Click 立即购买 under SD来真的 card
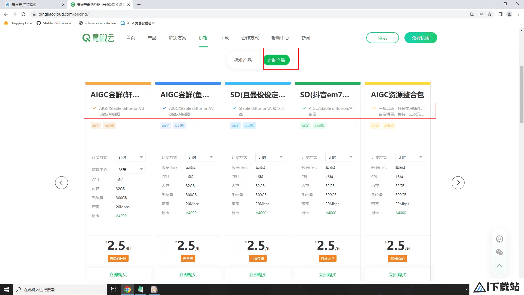Image resolution: width=524 pixels, height=295 pixels. pyautogui.click(x=397, y=275)
